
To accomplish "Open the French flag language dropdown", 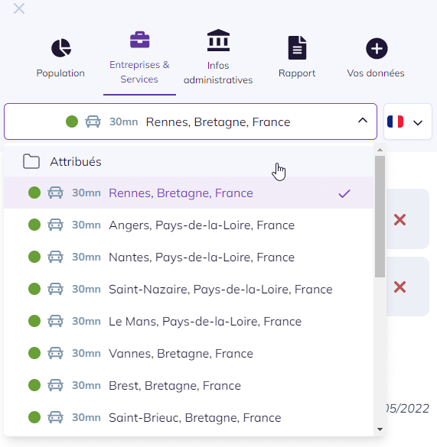I will [408, 121].
